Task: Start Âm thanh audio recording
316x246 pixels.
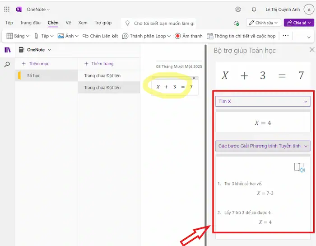Action: [x=189, y=36]
